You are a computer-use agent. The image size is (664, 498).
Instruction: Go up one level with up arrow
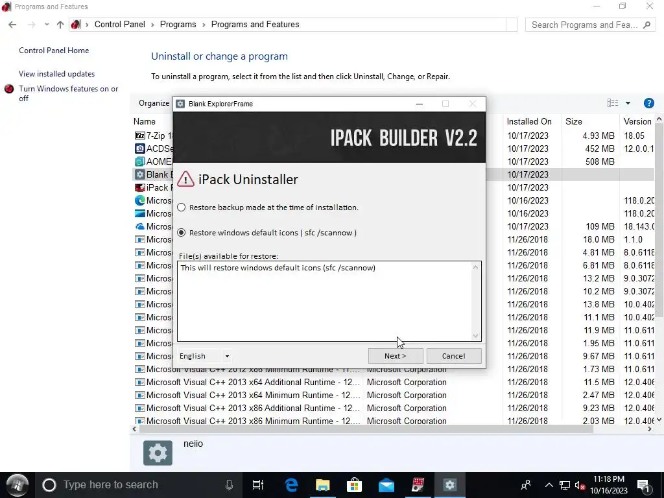pyautogui.click(x=60, y=25)
